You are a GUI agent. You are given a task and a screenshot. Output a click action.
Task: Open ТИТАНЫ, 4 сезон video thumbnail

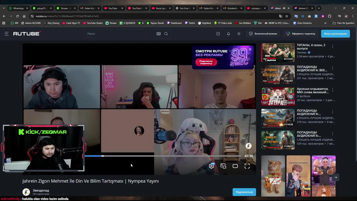(x=278, y=52)
